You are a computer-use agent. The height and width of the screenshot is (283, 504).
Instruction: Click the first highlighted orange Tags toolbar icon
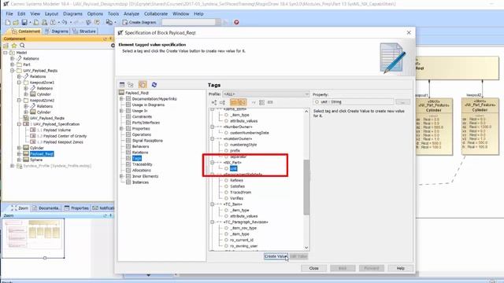point(234,102)
